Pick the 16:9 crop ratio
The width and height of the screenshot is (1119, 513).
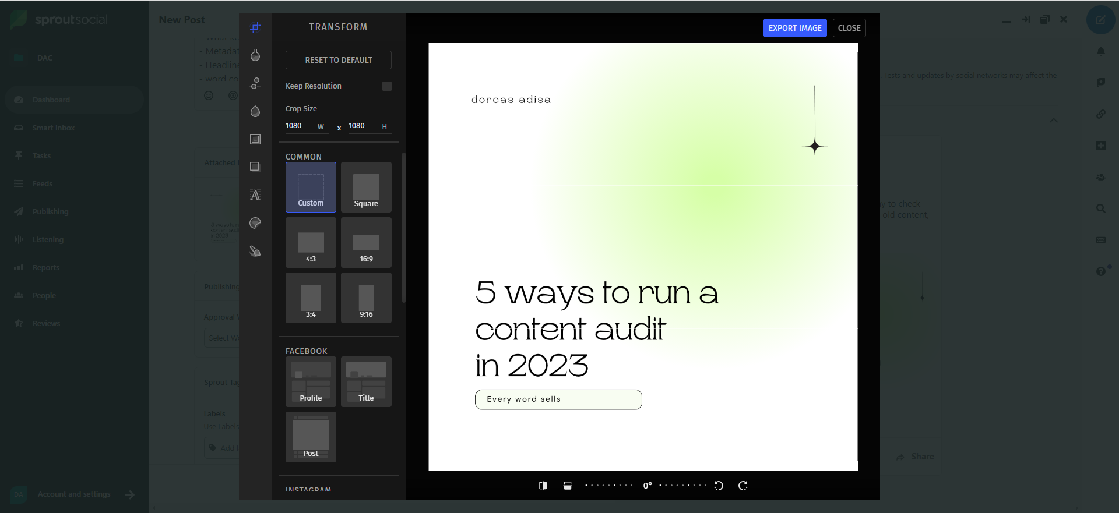tap(366, 243)
